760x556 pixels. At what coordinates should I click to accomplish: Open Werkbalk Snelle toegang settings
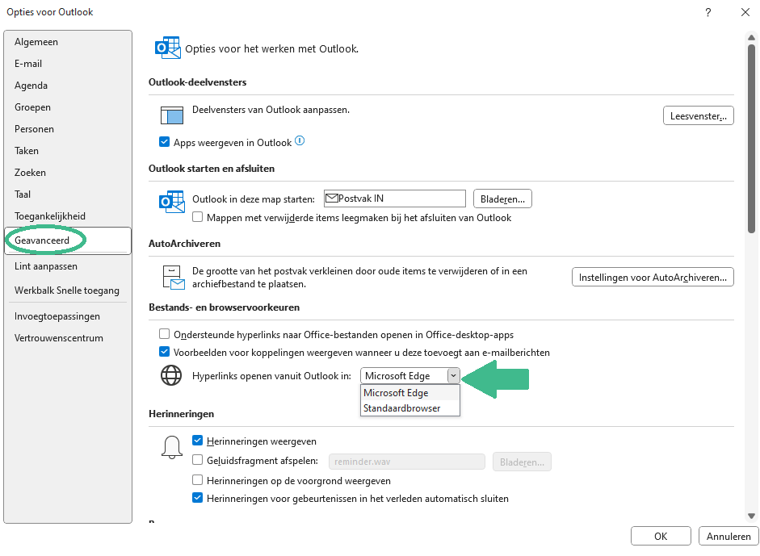click(x=67, y=291)
